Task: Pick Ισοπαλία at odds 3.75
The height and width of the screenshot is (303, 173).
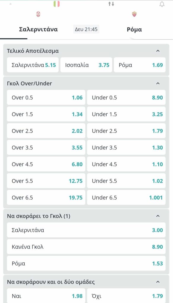Action: point(86,65)
